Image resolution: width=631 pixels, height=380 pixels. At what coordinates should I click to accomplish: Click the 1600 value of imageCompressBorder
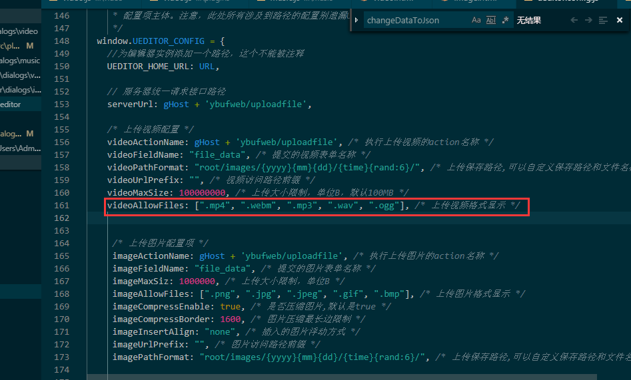(230, 319)
